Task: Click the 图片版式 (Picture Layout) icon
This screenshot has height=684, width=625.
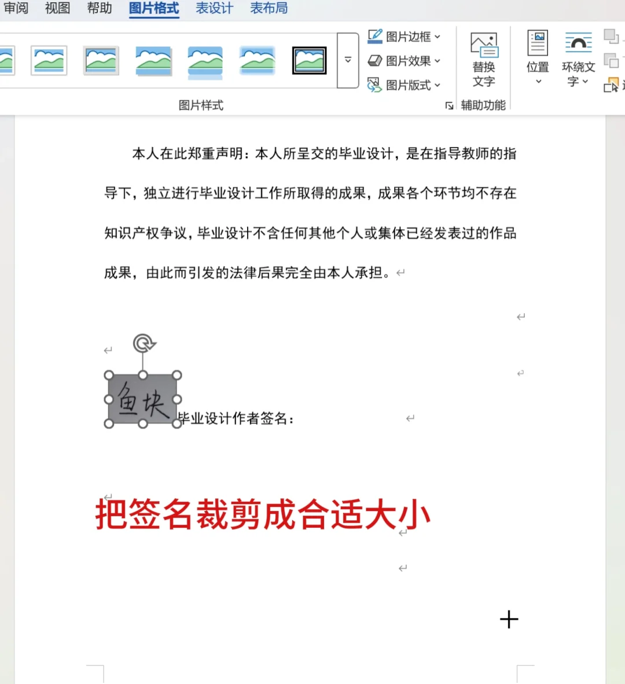Action: coord(373,84)
